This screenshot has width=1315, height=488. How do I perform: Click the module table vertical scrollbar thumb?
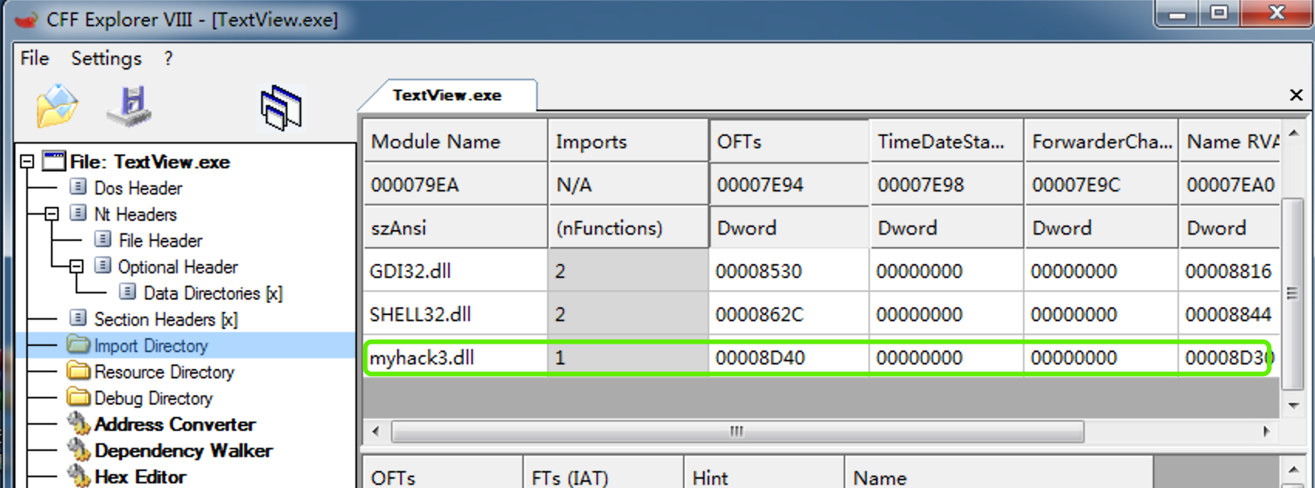[x=1292, y=293]
